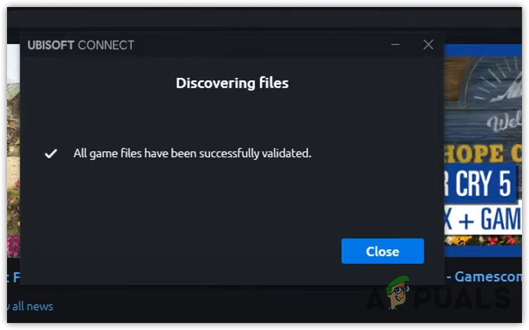Close the dialog with the X icon
The image size is (529, 330).
pyautogui.click(x=428, y=45)
